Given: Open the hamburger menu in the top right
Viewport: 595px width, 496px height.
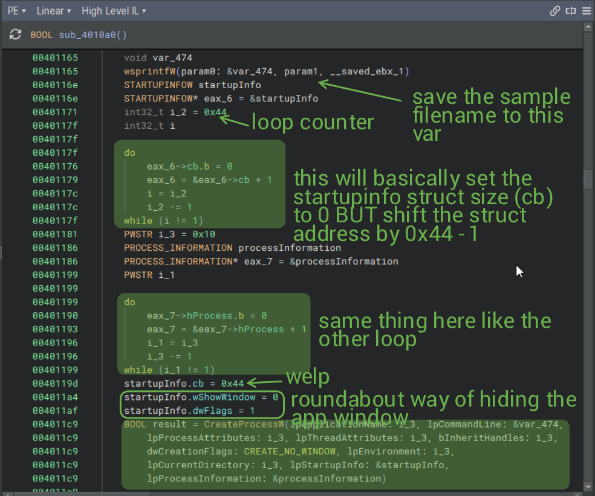Looking at the screenshot, I should point(586,11).
